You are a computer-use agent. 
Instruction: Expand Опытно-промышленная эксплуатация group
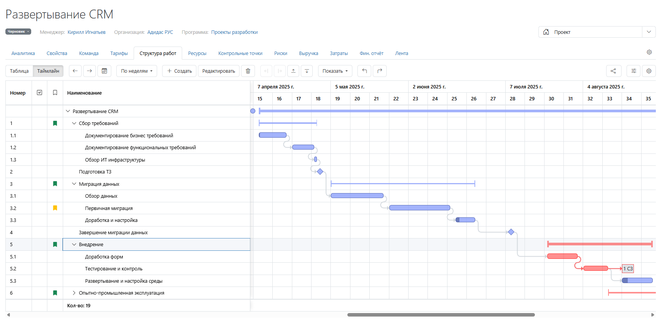74,293
